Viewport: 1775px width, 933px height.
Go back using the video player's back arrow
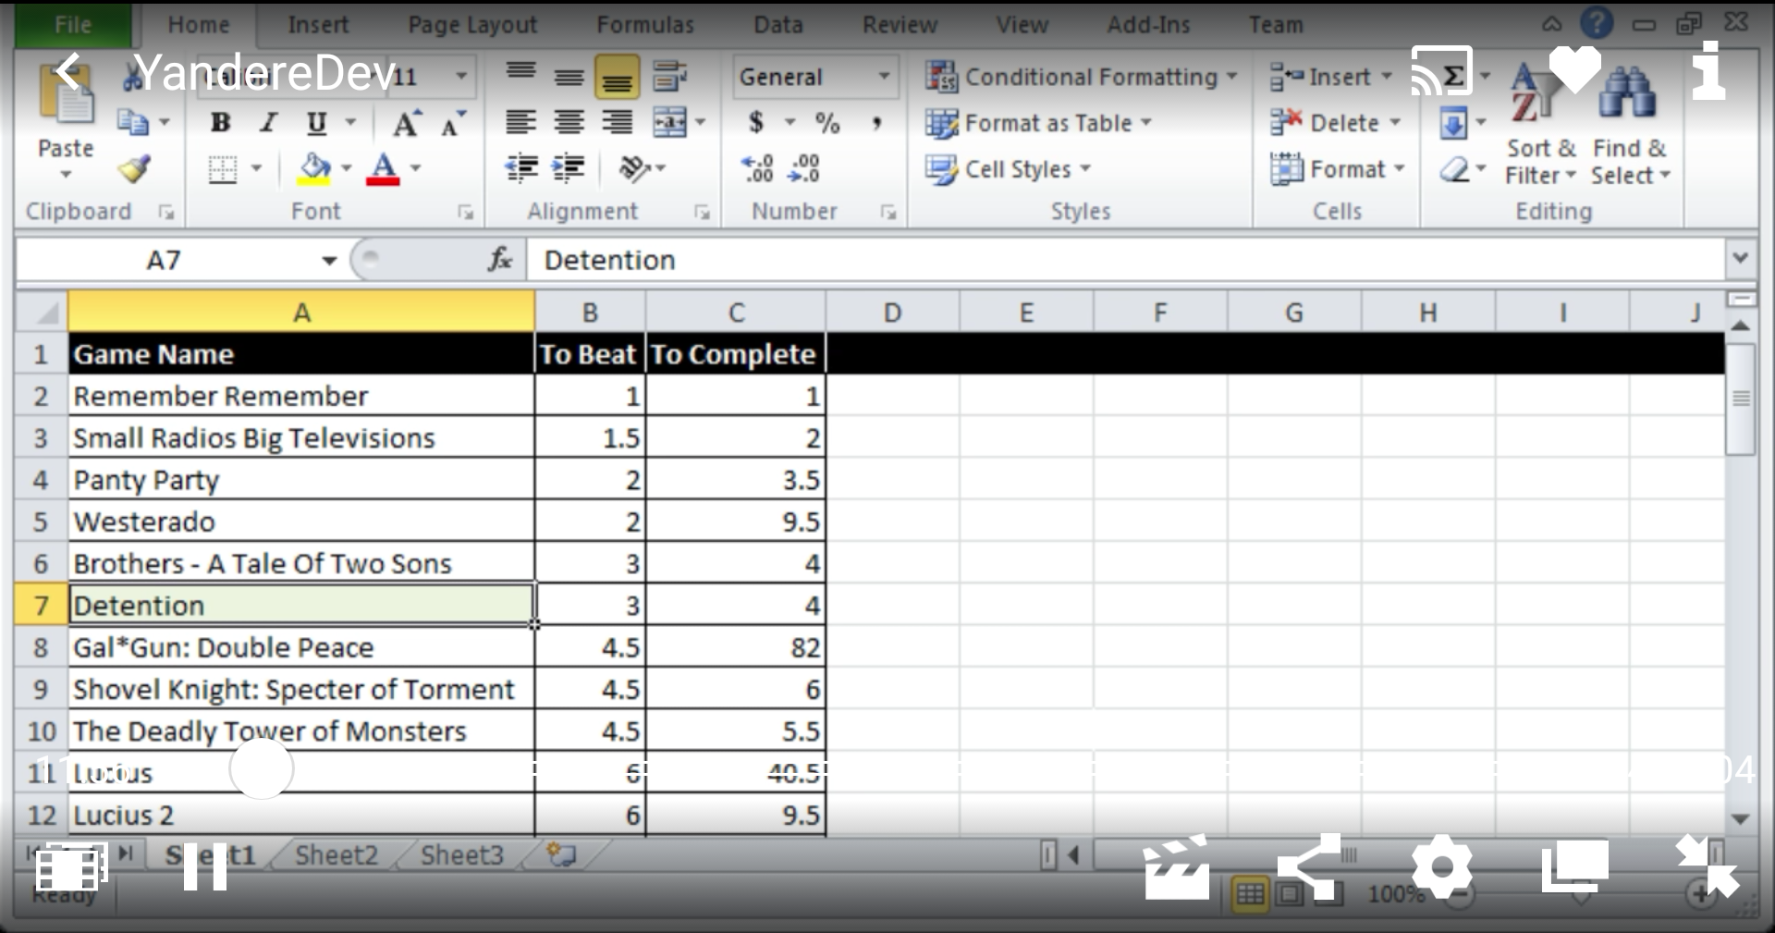(68, 71)
